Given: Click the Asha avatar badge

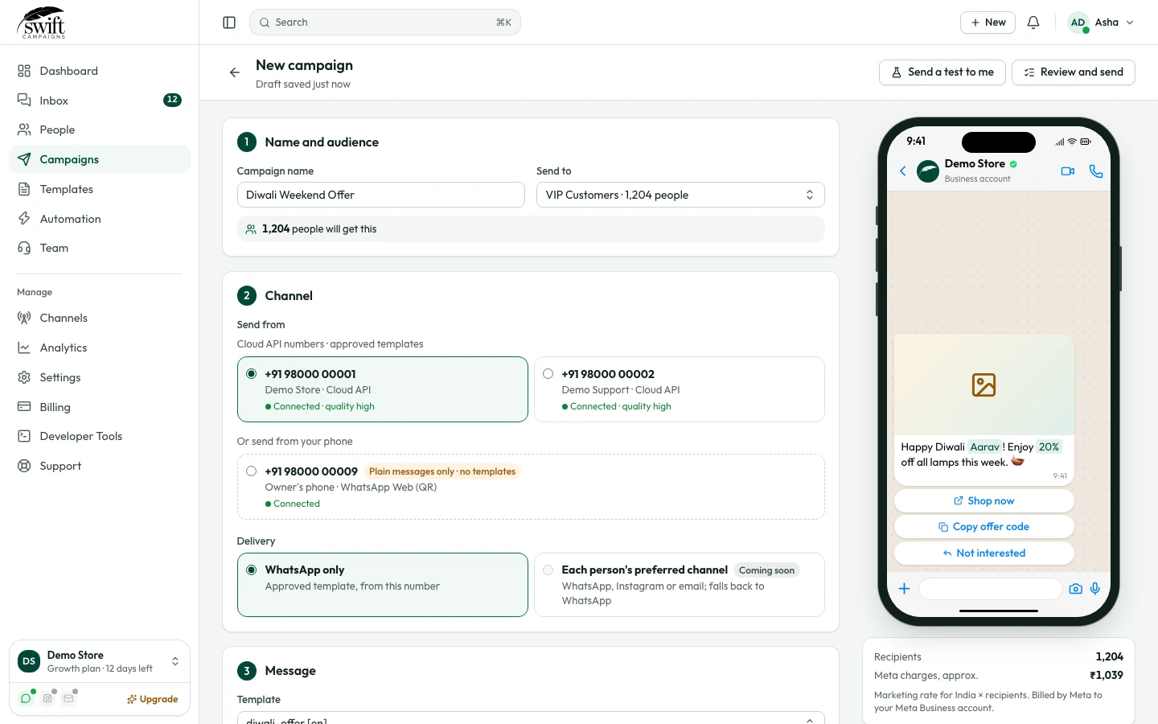Looking at the screenshot, I should pos(1078,23).
